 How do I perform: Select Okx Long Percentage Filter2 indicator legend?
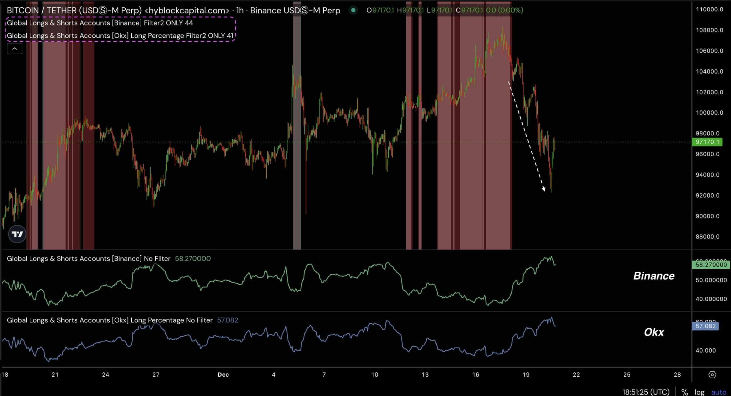pyautogui.click(x=120, y=36)
